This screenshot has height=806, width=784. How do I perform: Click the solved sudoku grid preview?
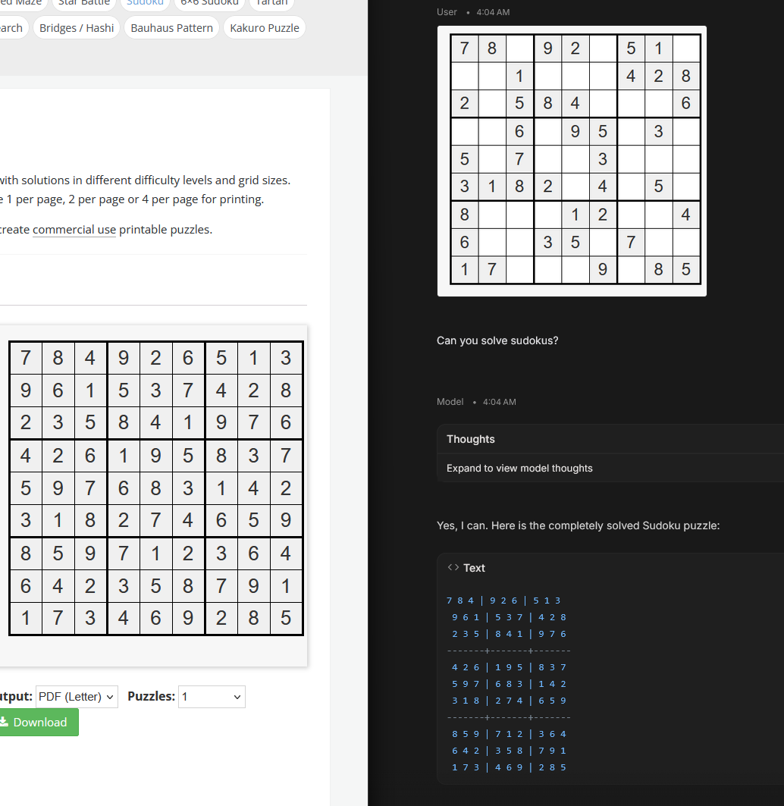click(x=155, y=488)
